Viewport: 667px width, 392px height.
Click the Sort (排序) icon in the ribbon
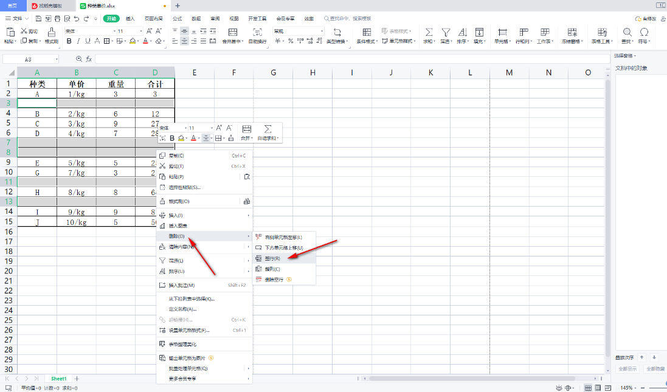point(462,32)
